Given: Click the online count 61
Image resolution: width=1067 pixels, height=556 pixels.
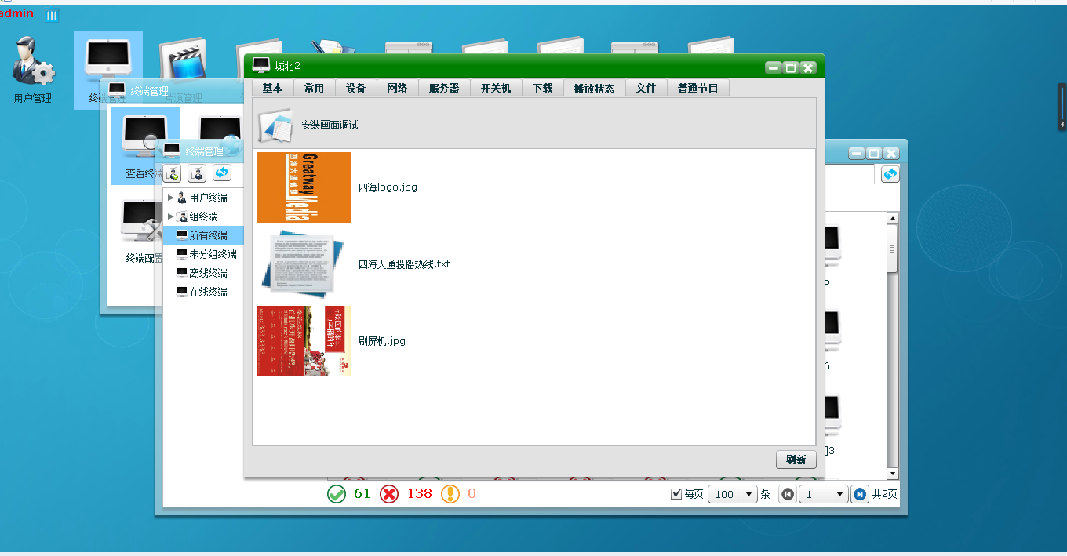Looking at the screenshot, I should [362, 493].
